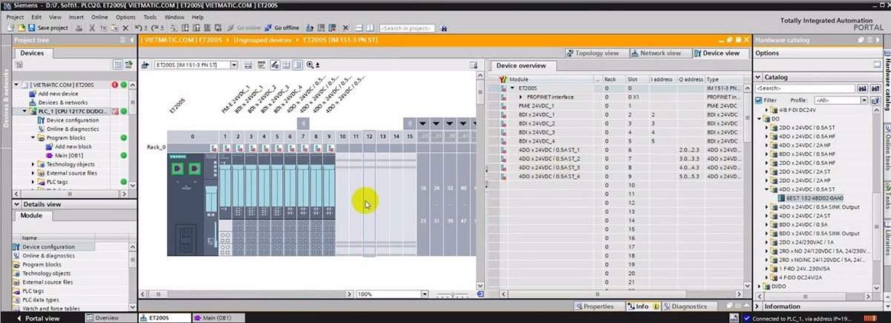Expand the PROFINET interface row

pos(520,97)
